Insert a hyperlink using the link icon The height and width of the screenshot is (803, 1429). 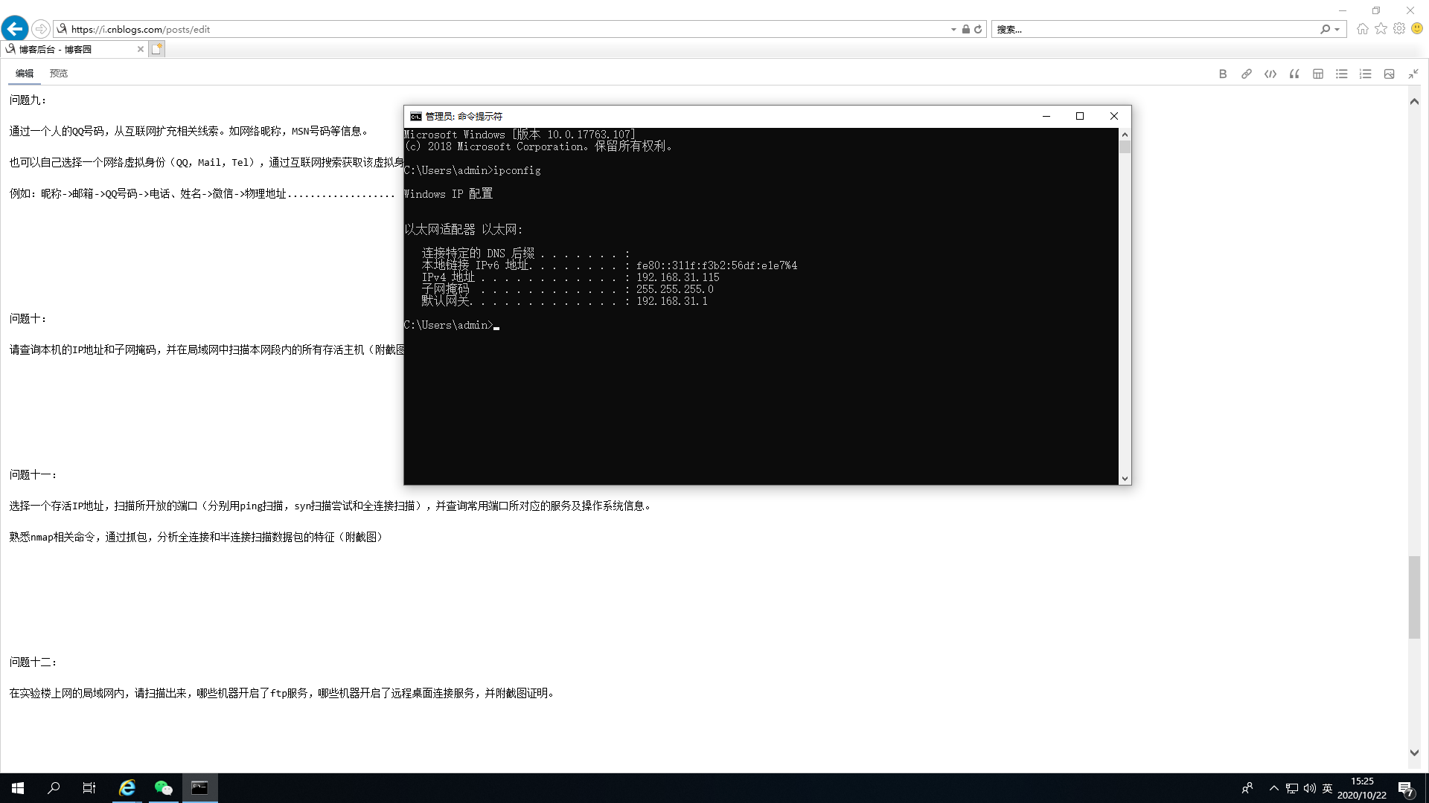(1247, 74)
